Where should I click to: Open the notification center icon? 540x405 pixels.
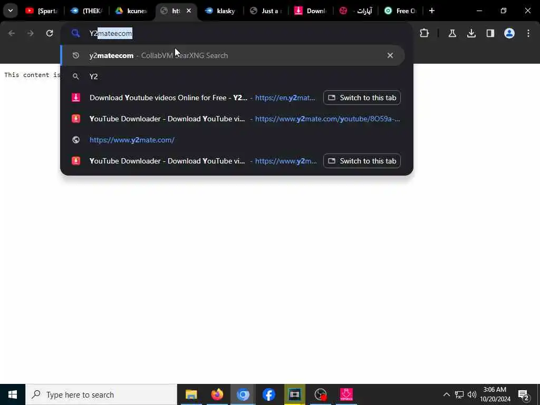click(524, 394)
